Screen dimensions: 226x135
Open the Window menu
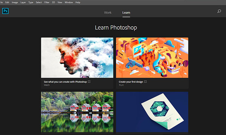(x=69, y=2)
